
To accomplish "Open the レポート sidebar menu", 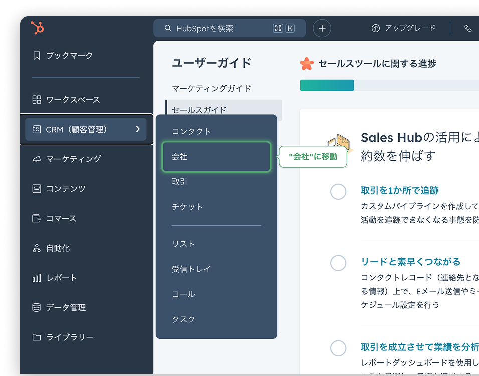I will coord(62,278).
